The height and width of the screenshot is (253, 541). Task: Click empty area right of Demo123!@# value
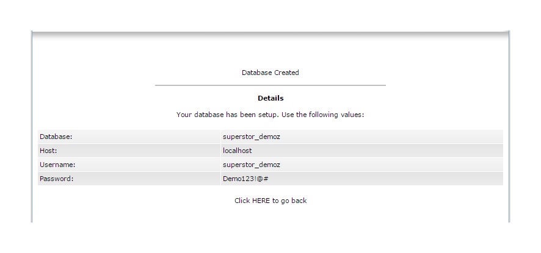click(x=391, y=179)
